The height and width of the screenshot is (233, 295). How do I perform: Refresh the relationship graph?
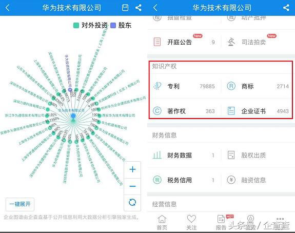[132, 203]
